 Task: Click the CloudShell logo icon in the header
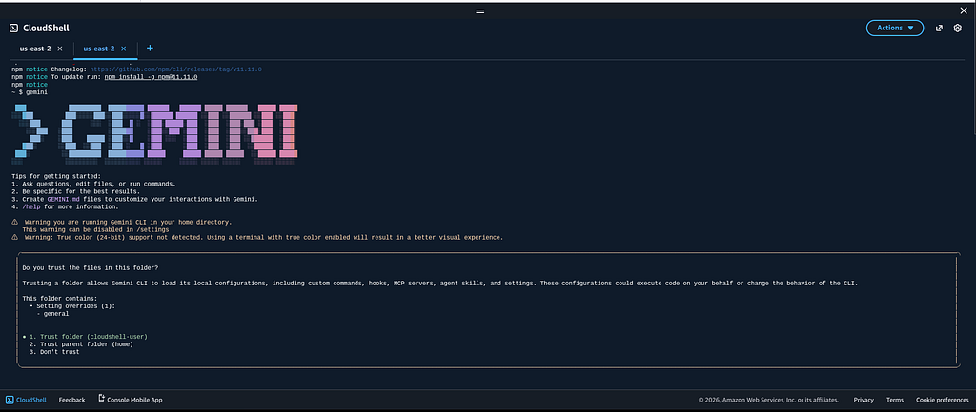click(x=13, y=28)
